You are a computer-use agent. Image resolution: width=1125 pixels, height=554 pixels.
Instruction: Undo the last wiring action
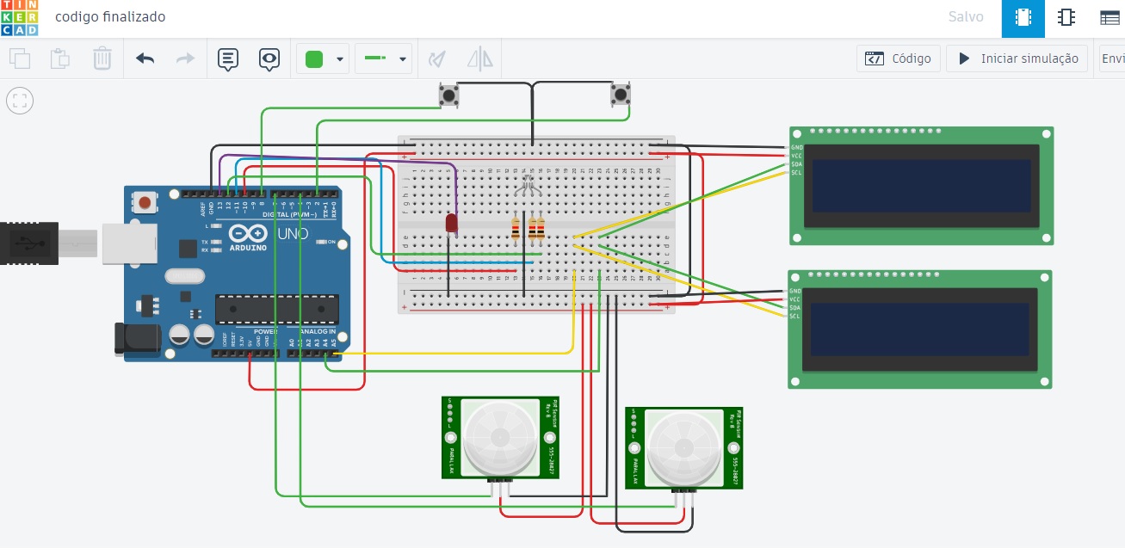click(x=145, y=58)
